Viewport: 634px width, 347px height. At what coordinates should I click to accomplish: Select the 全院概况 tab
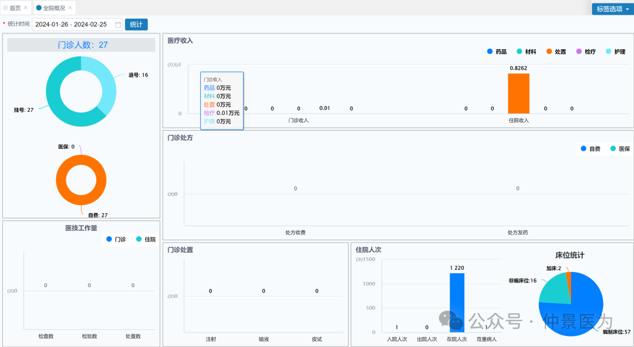coord(54,8)
